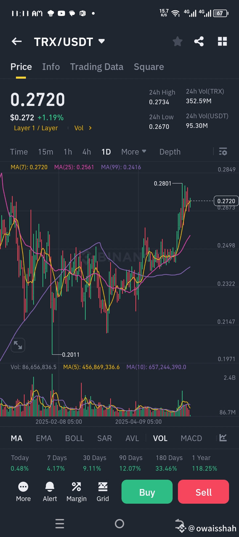Open the More timeframes dropdown
This screenshot has height=537, width=239.
[x=134, y=152]
